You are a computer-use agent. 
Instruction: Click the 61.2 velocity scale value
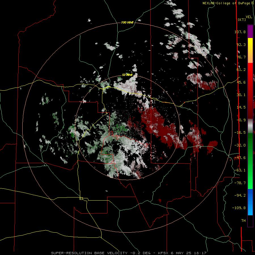tap(241, 70)
